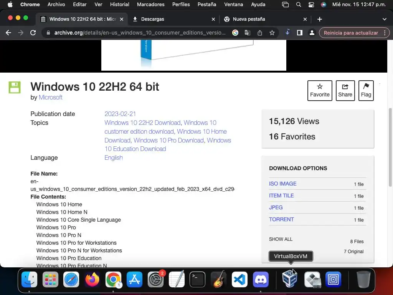Open the Chrome three-dot menu

[x=385, y=33]
